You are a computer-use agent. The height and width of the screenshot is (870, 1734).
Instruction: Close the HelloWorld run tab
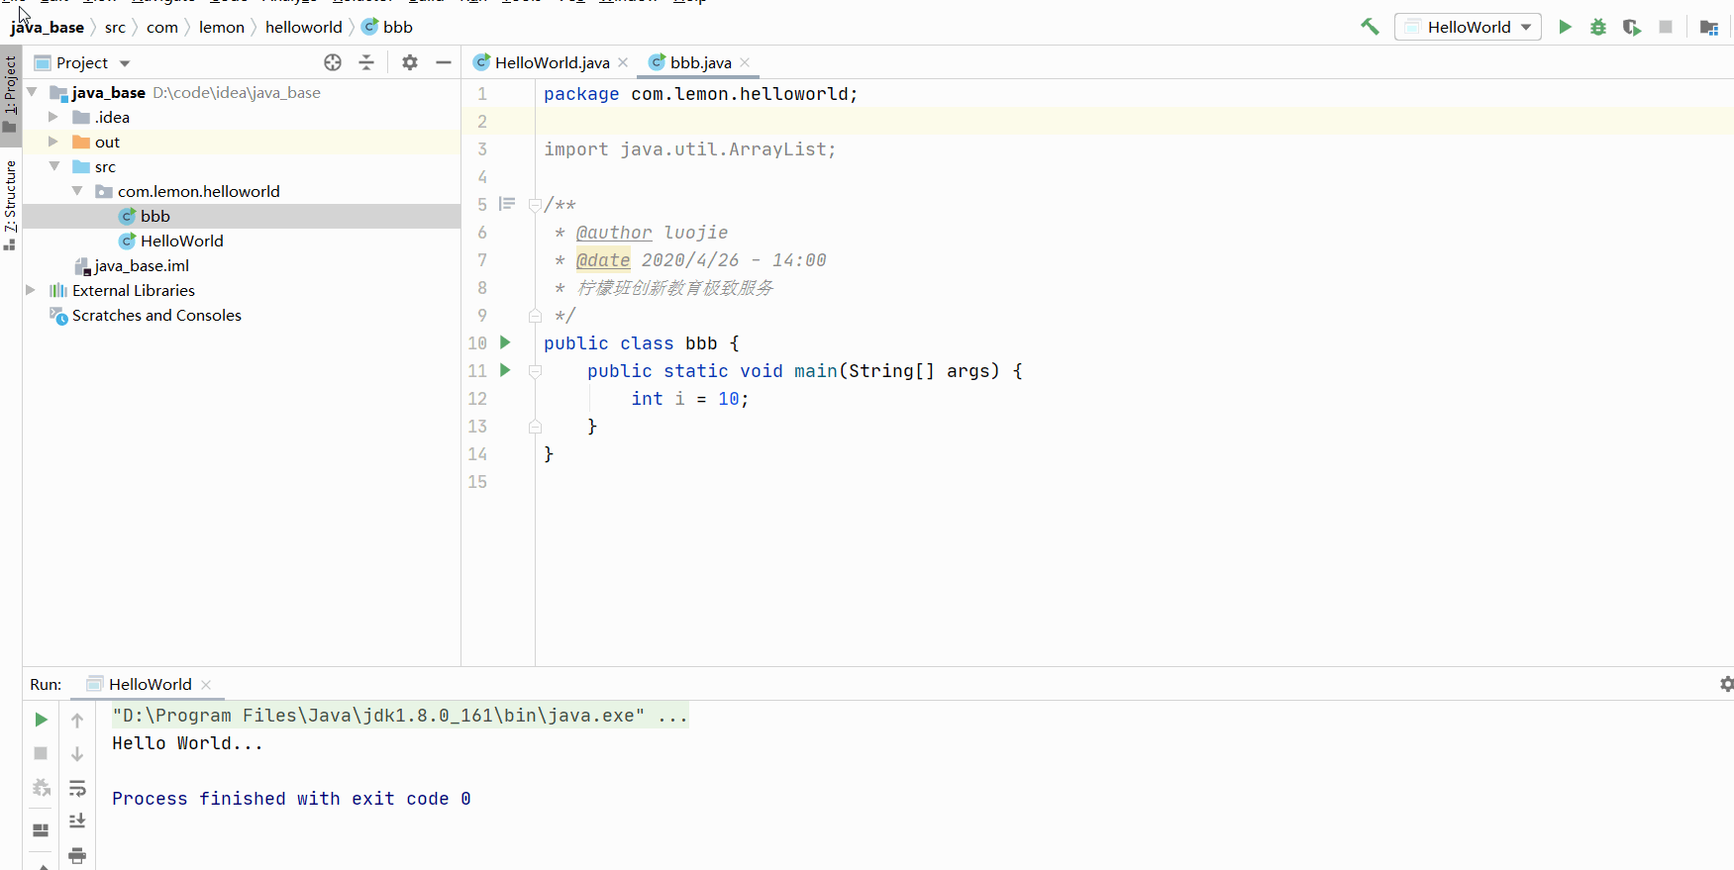(206, 684)
